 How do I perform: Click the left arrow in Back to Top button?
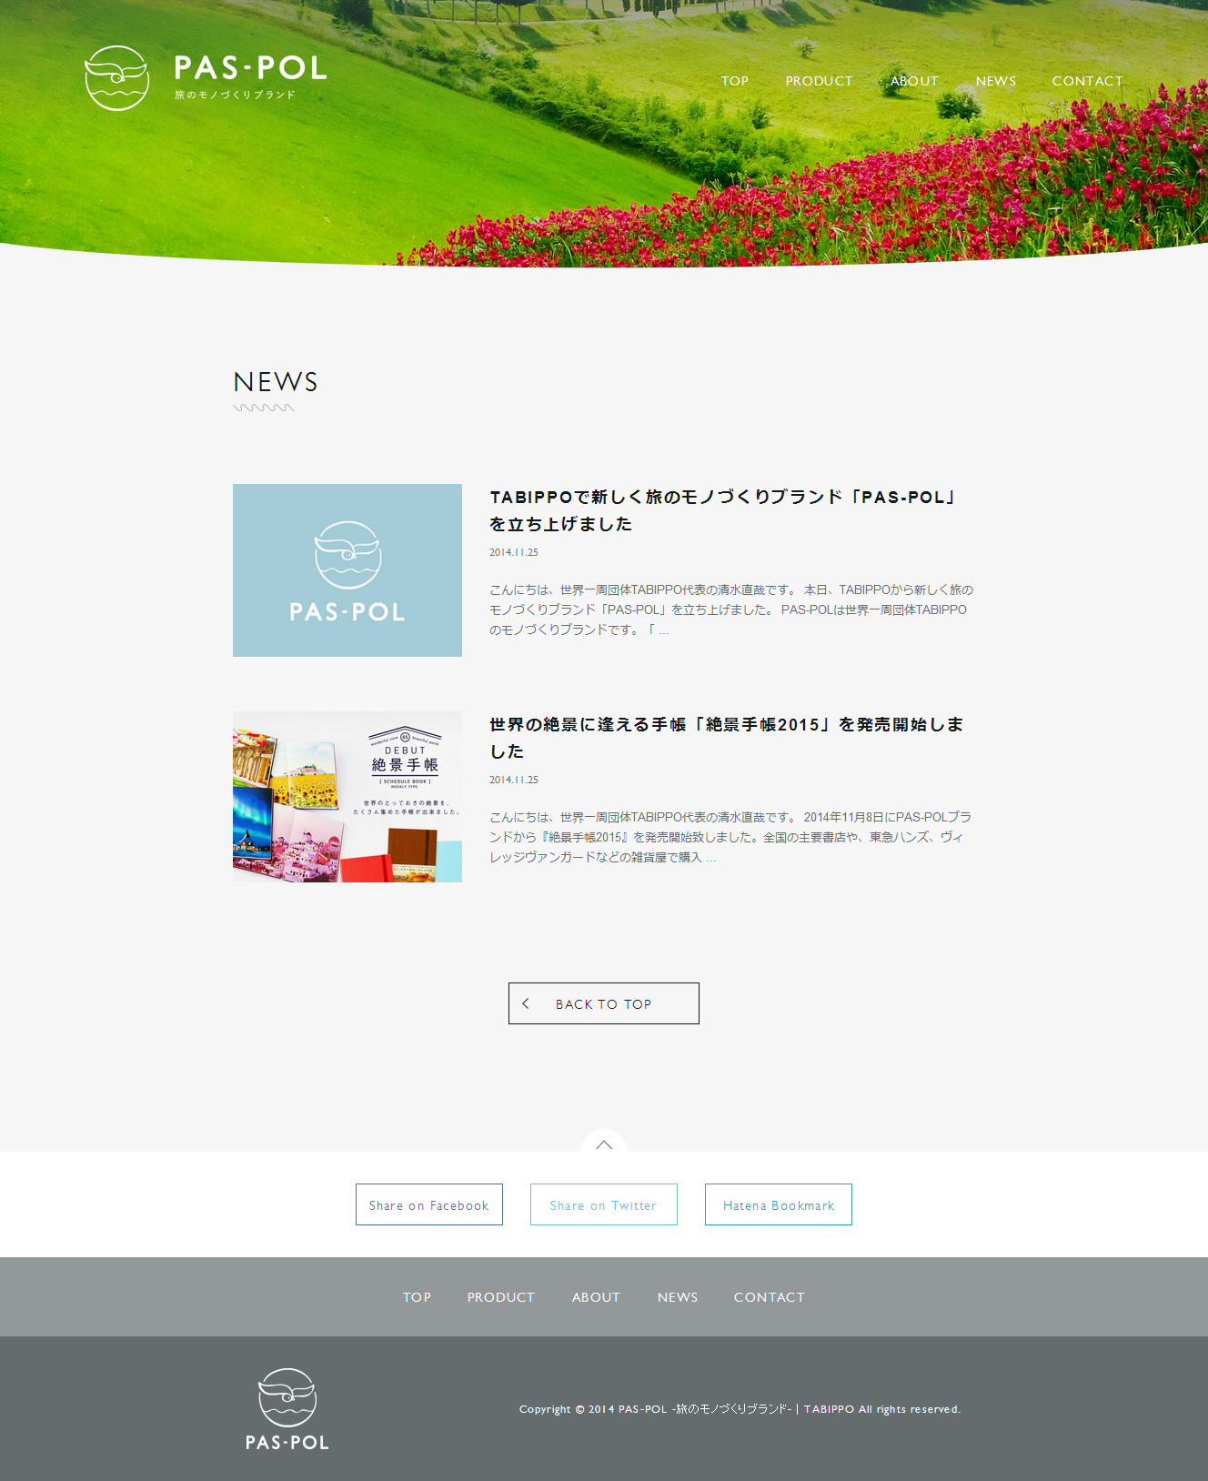click(526, 1003)
